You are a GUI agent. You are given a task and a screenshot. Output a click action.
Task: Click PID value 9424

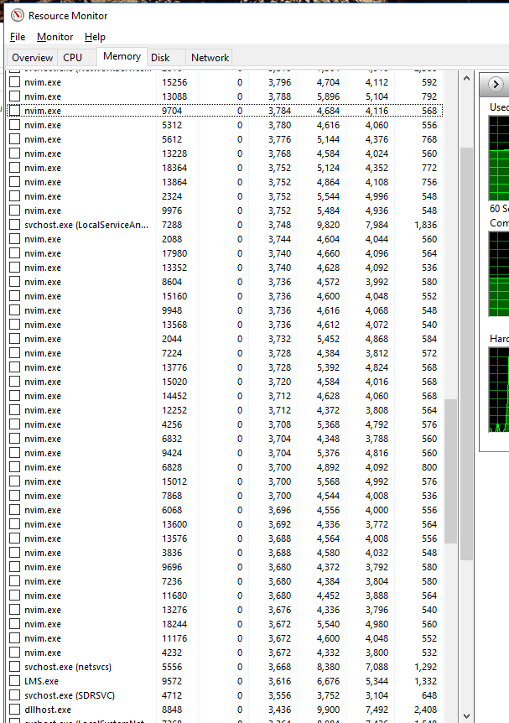(172, 453)
